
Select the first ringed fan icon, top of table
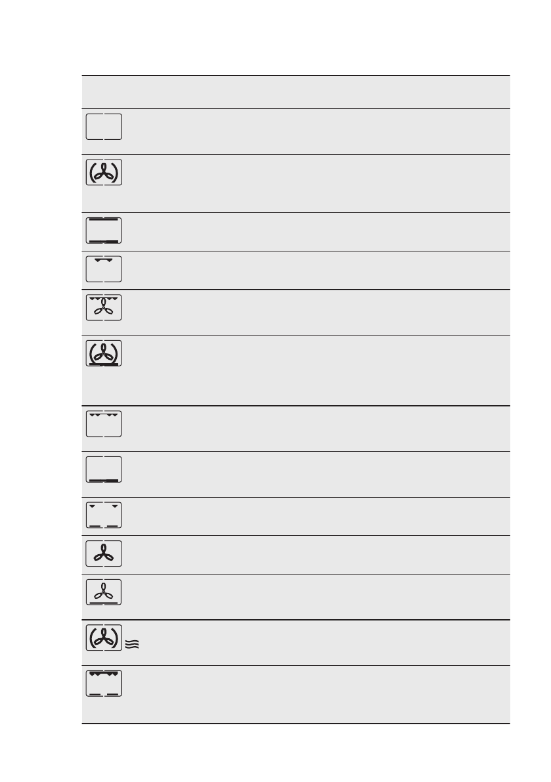coord(104,172)
